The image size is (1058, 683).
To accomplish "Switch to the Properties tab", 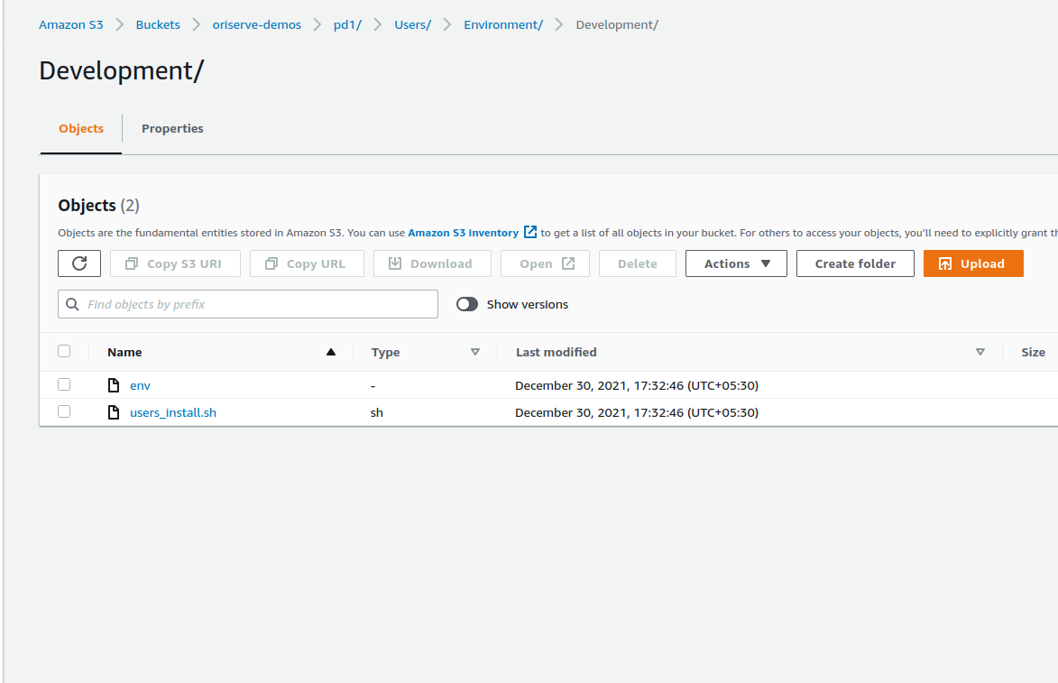I will (172, 129).
